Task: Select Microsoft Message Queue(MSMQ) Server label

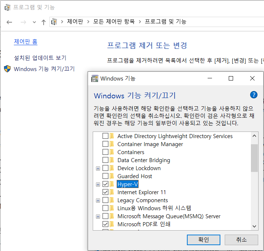Action: pos(169,216)
